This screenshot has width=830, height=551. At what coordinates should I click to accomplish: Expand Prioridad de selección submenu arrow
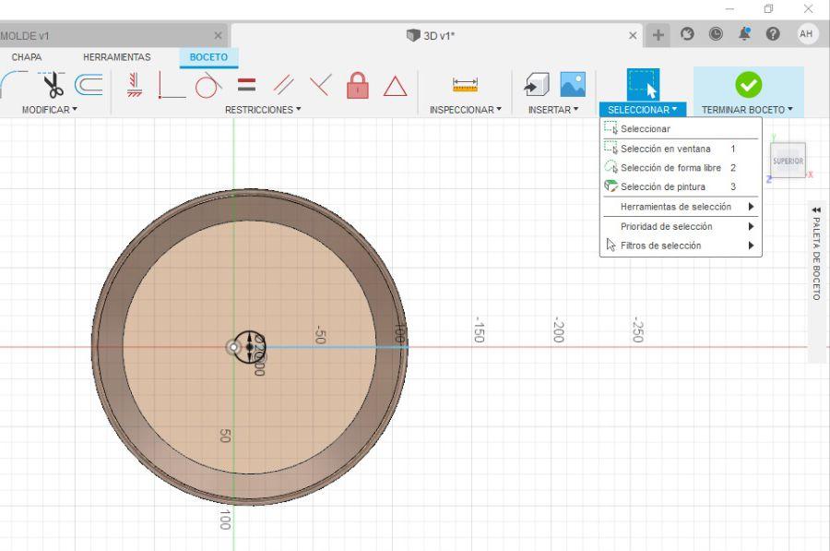coord(751,226)
